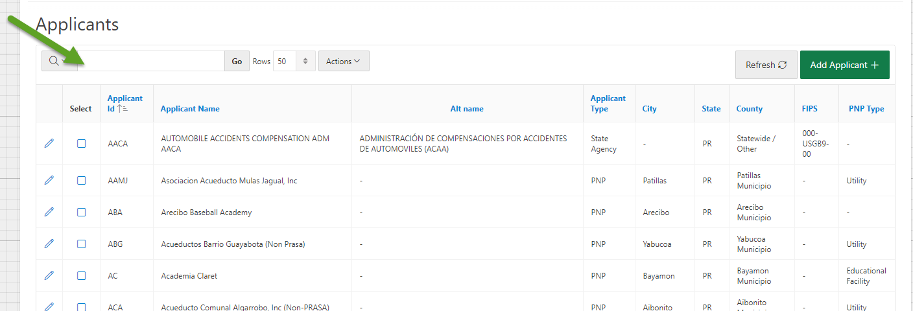Click the Go search button

click(237, 62)
